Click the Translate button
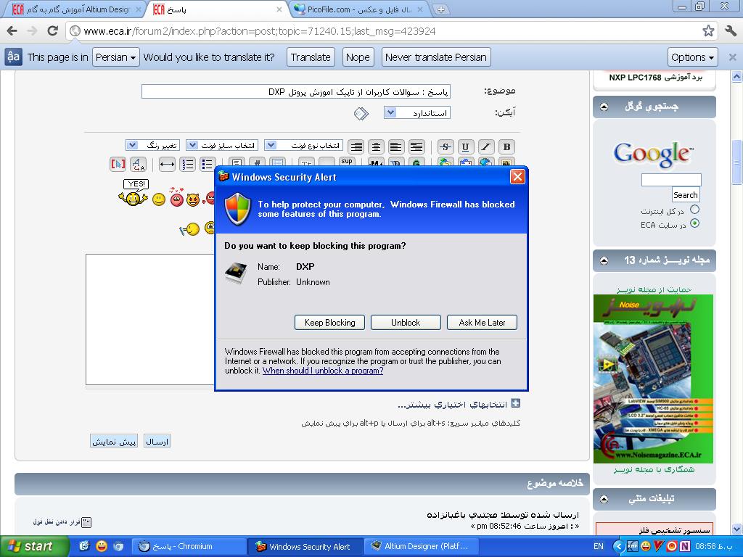 pos(311,57)
